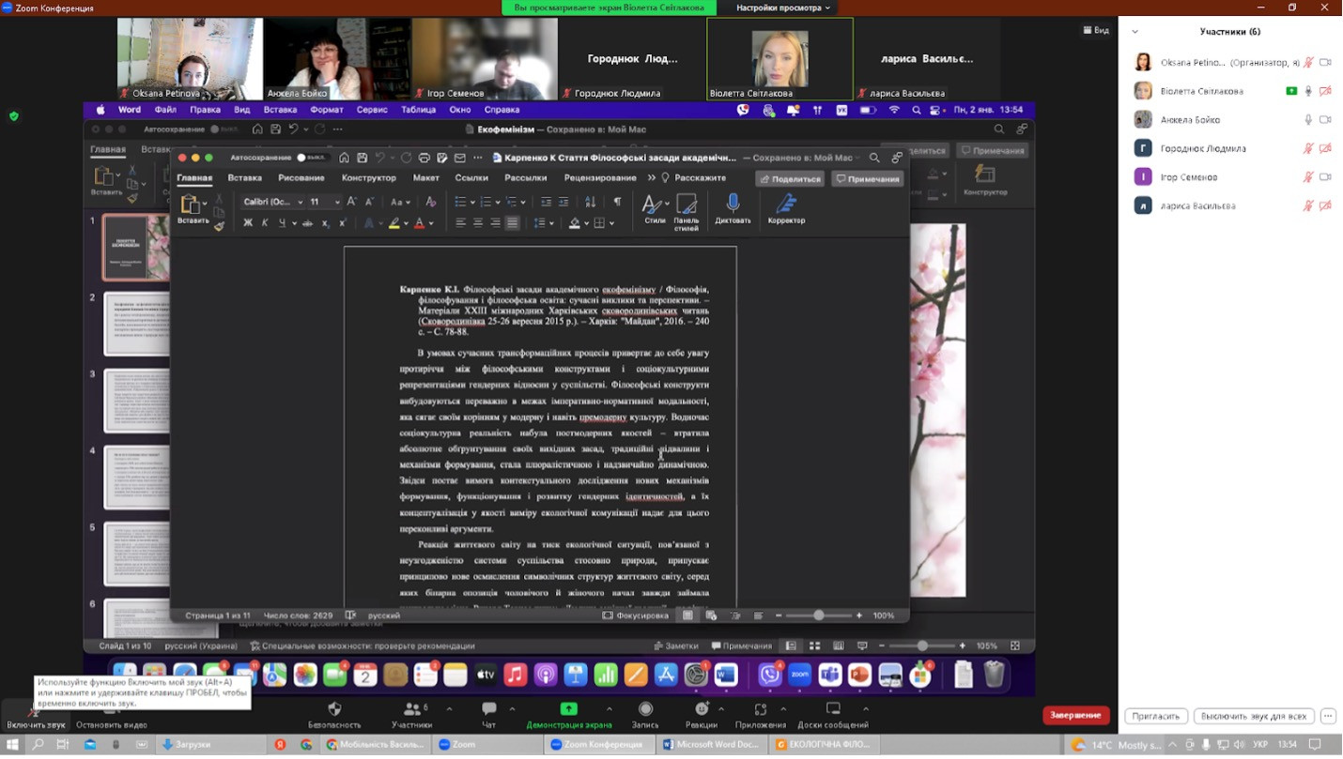1343x759 pixels.
Task: Select Віолетта Світлакова's video thumbnail
Action: pos(780,58)
